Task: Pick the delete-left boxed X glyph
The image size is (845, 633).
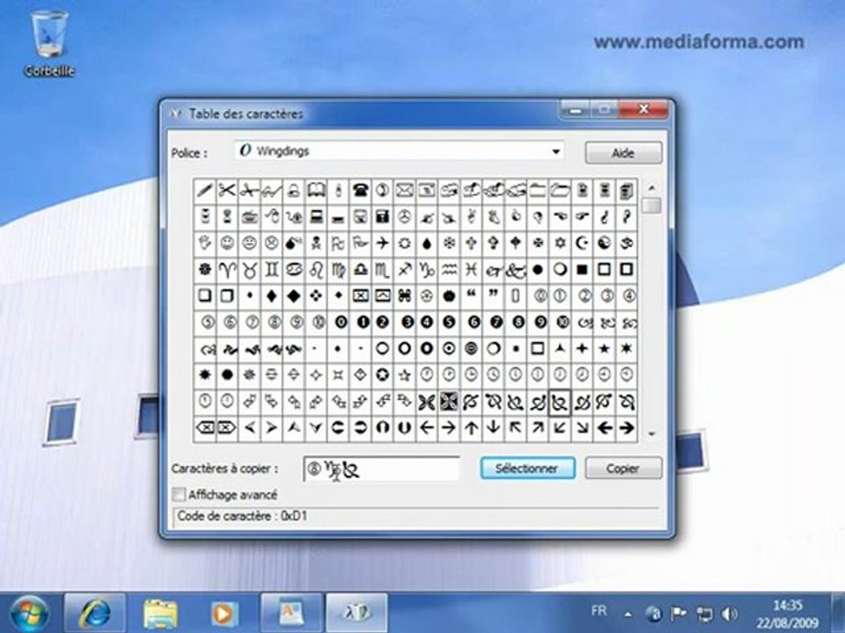Action: (x=205, y=428)
